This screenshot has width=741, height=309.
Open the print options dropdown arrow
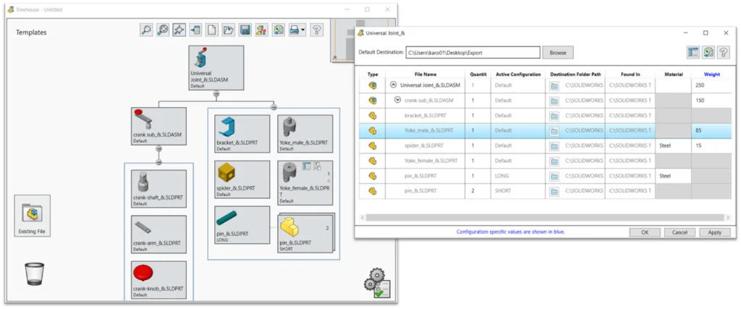click(x=303, y=30)
